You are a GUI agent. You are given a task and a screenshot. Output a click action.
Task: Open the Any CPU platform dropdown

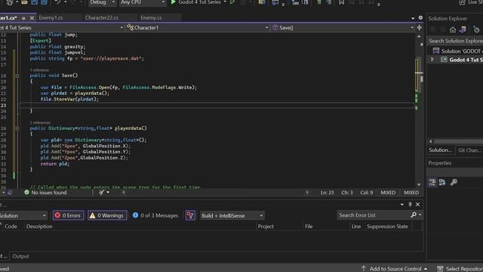pyautogui.click(x=143, y=2)
